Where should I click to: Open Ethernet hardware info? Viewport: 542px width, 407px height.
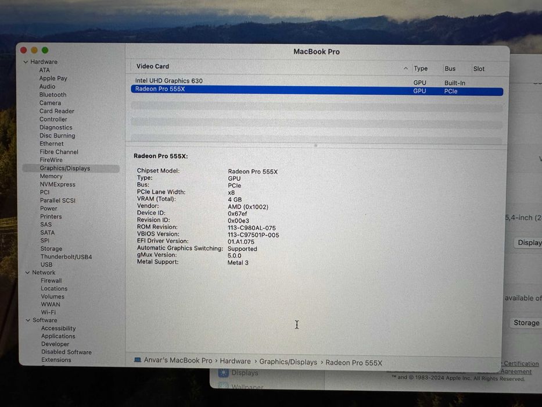[x=52, y=144]
